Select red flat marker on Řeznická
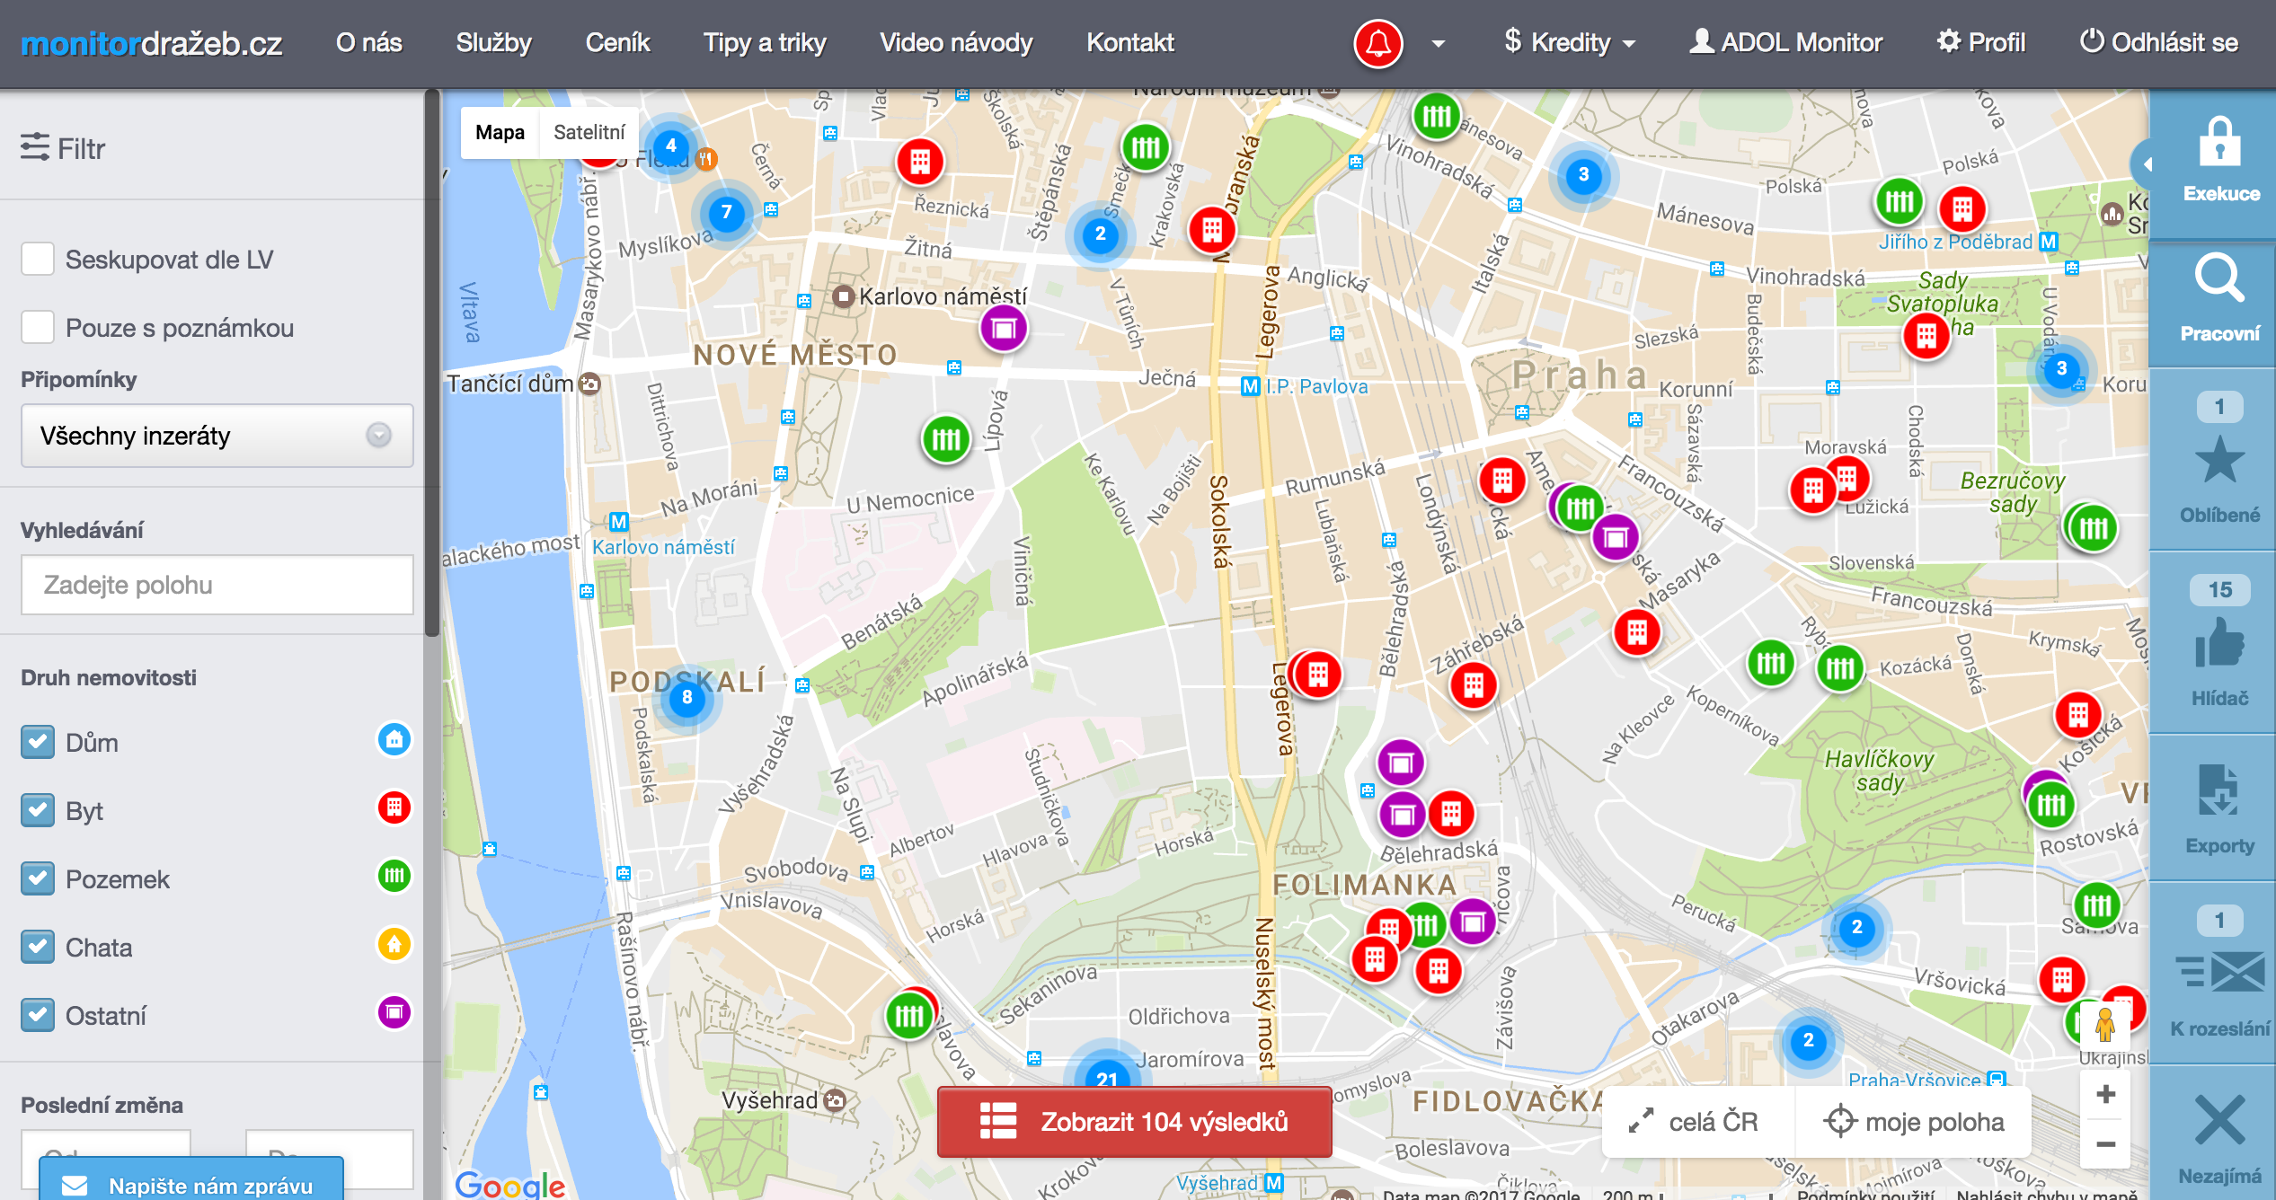2276x1200 pixels. pyautogui.click(x=920, y=163)
